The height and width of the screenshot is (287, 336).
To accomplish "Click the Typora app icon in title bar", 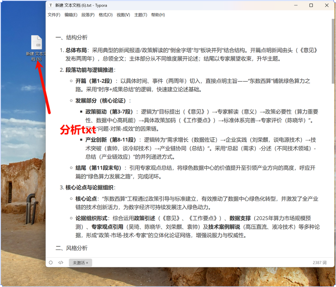I will (51, 5).
